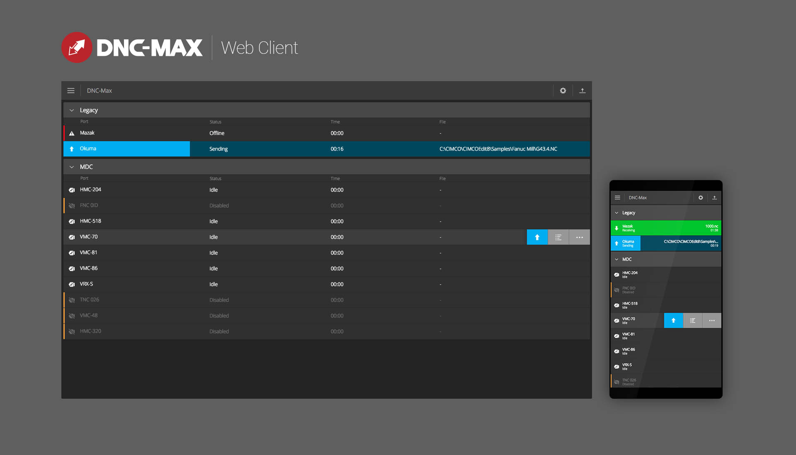Open settings gear in desktop header
This screenshot has height=455, width=796.
click(563, 91)
